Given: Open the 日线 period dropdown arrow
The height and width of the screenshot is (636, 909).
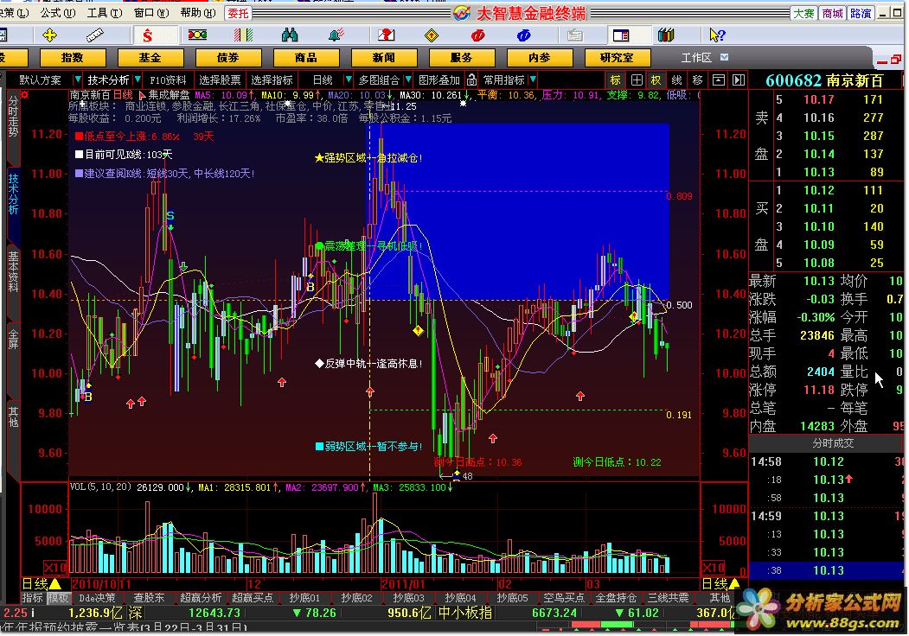Looking at the screenshot, I should point(348,79).
